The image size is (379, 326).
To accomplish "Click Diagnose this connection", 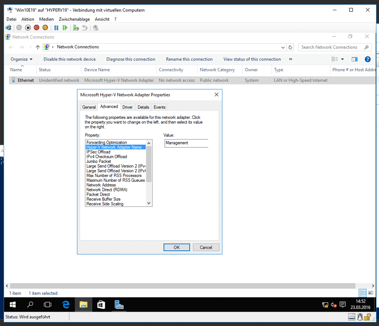I will coord(131,59).
